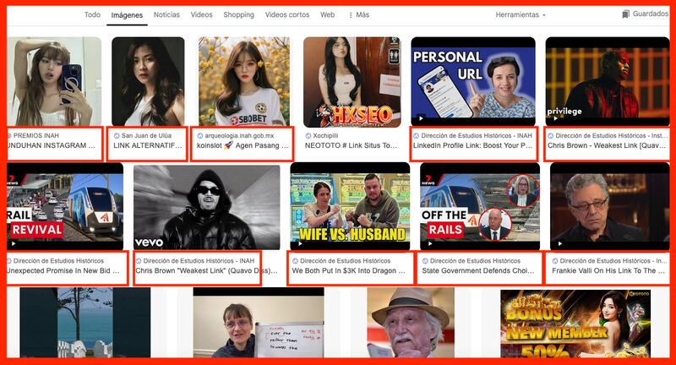Click the NEOTOTO # Link Situs title

(351, 145)
